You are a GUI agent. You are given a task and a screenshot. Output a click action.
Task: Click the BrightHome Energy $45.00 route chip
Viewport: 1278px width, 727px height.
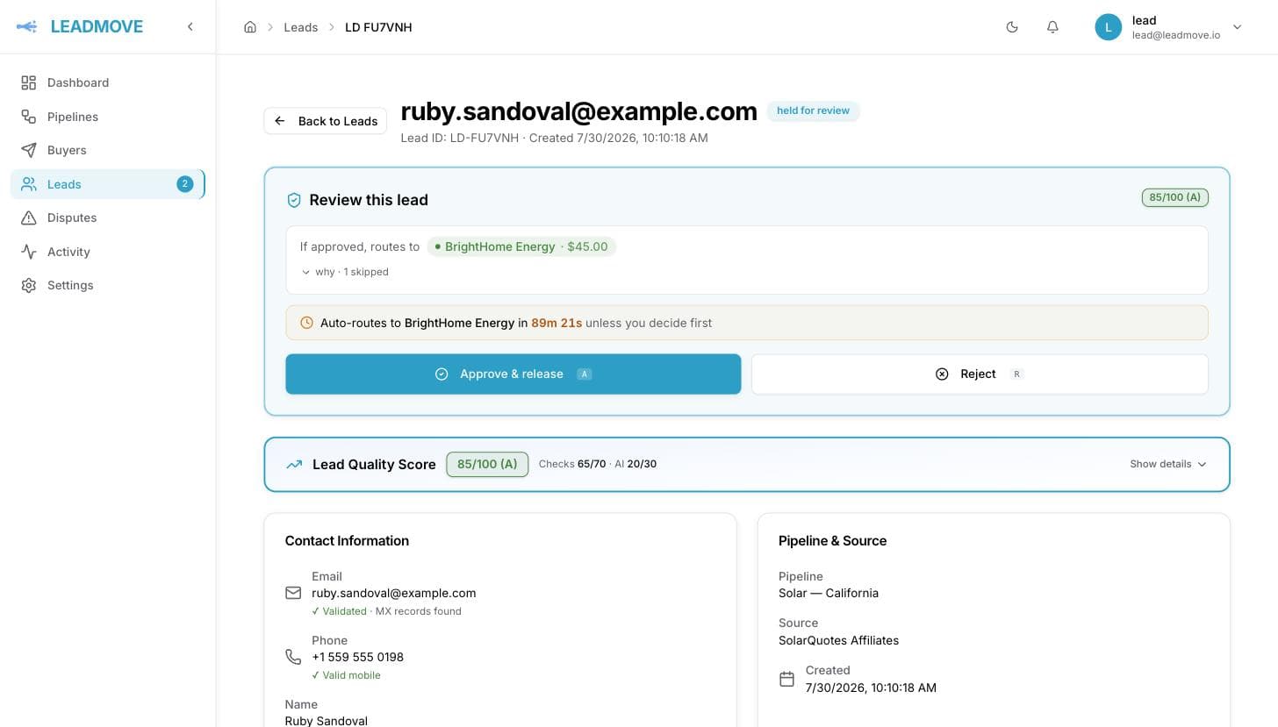(521, 246)
